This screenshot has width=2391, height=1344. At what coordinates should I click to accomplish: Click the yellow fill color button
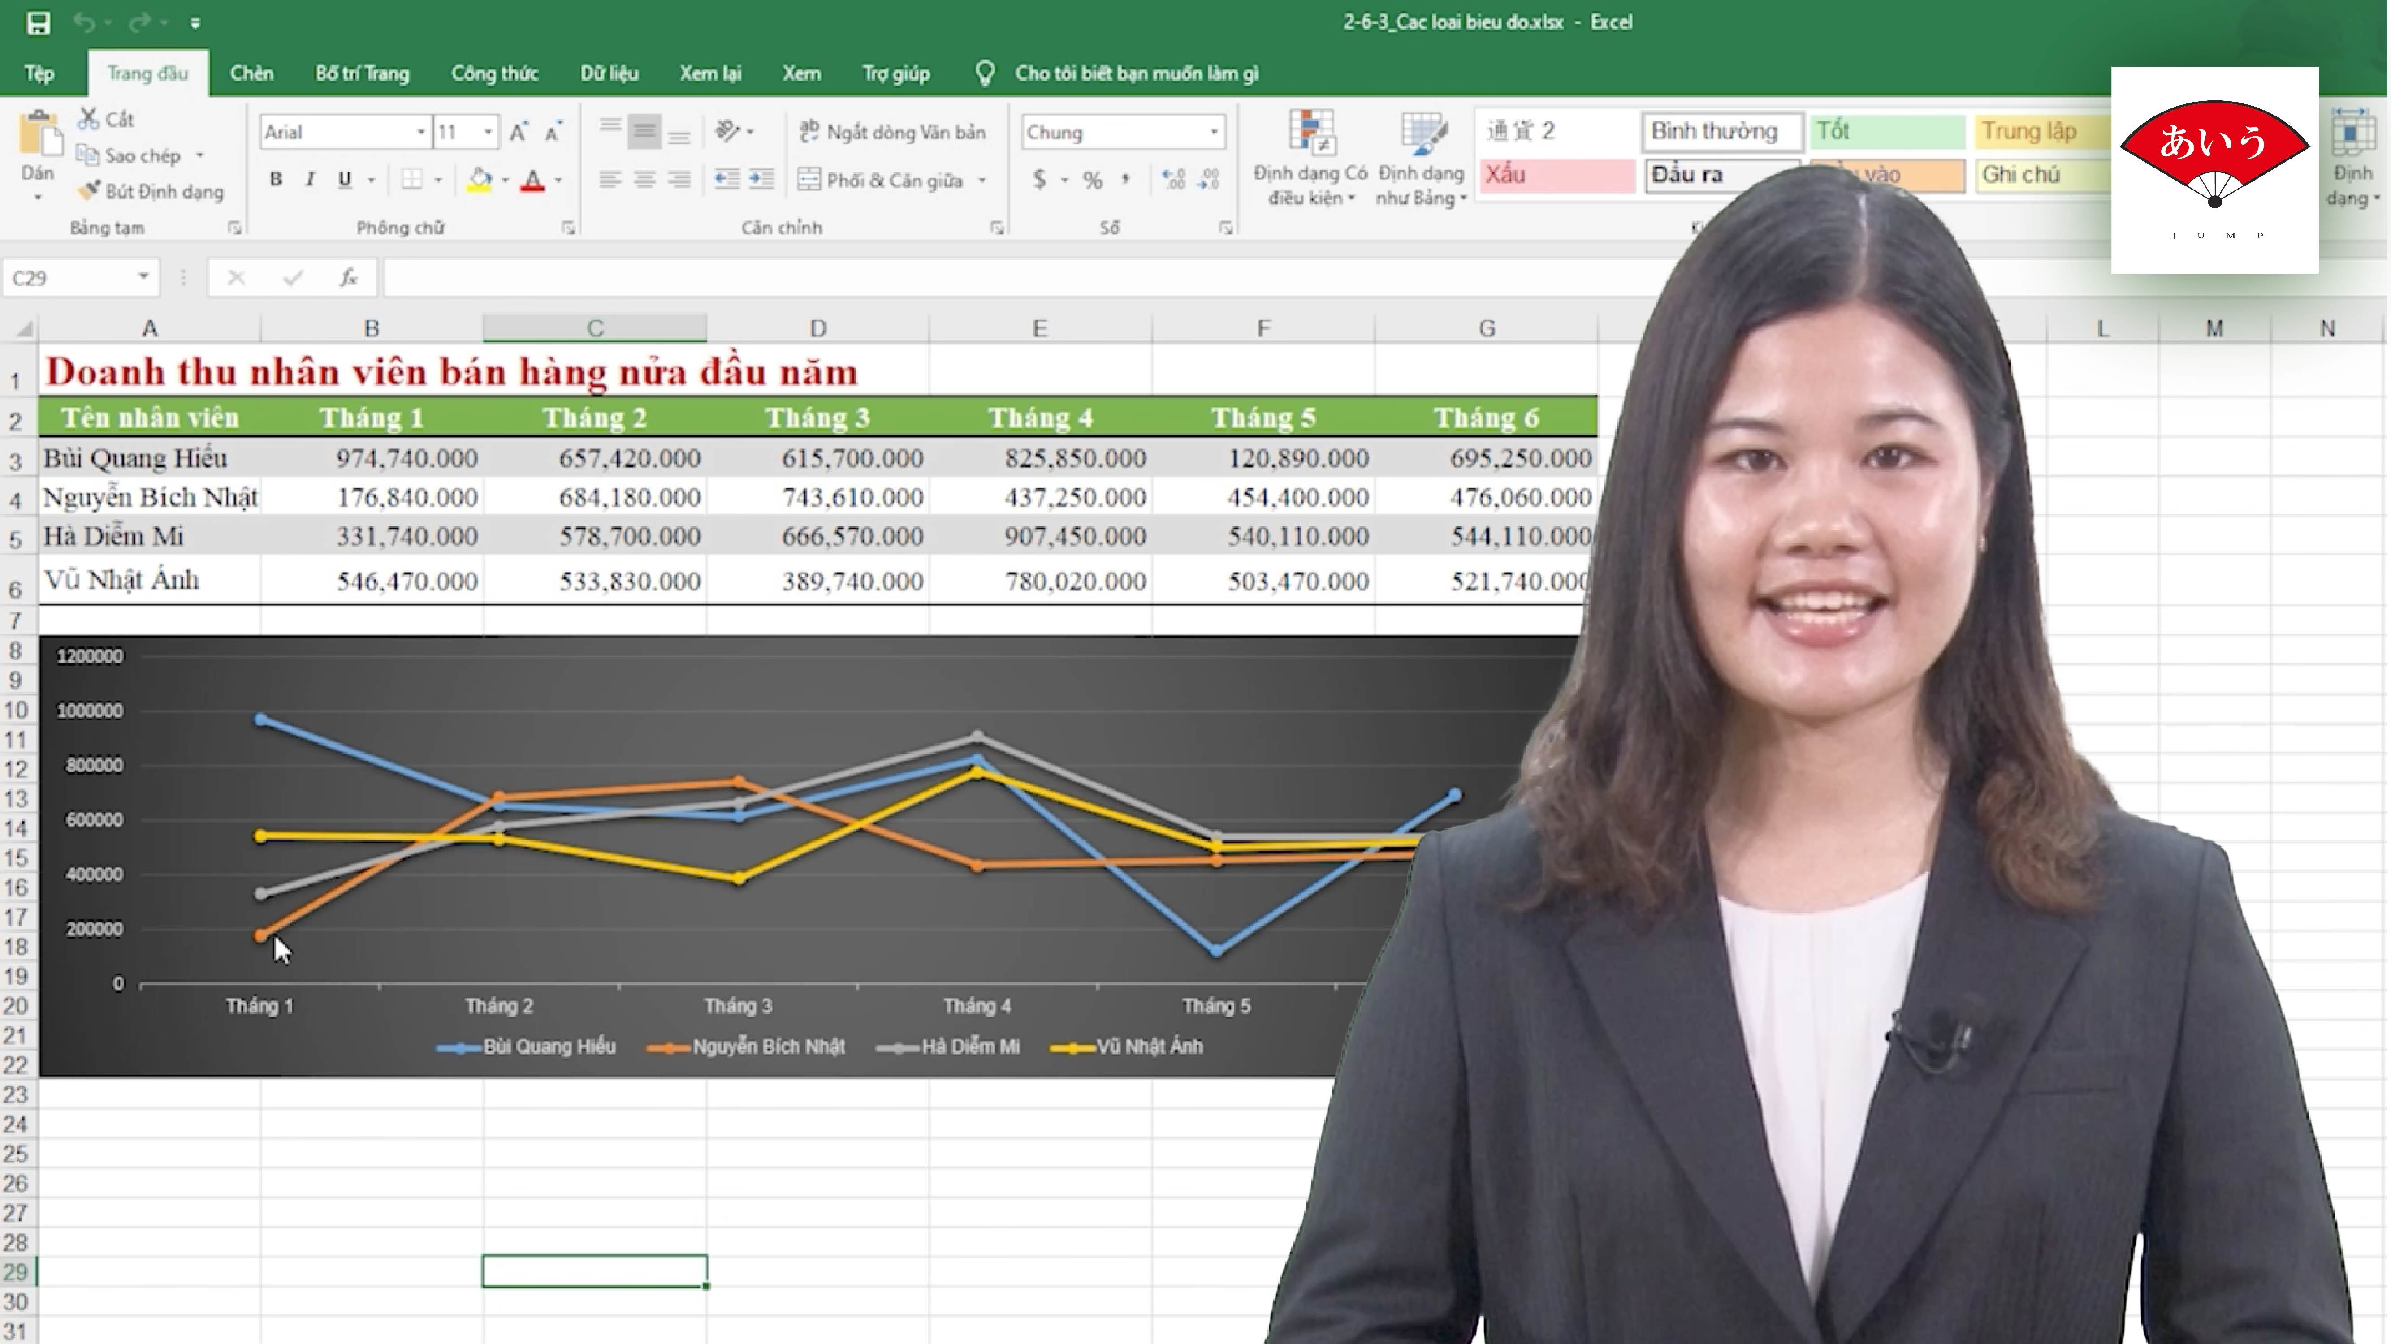pos(479,179)
